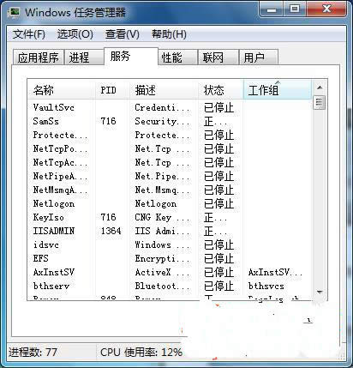Sort by the 名称 column header
The width and height of the screenshot is (353, 368).
61,90
